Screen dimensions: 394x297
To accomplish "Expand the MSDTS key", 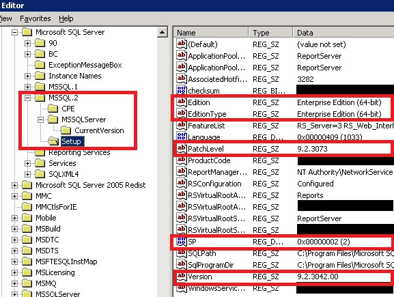I will click(15, 251).
